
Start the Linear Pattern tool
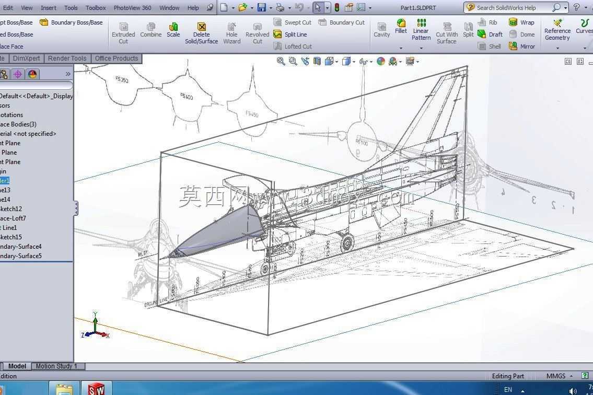coord(421,29)
